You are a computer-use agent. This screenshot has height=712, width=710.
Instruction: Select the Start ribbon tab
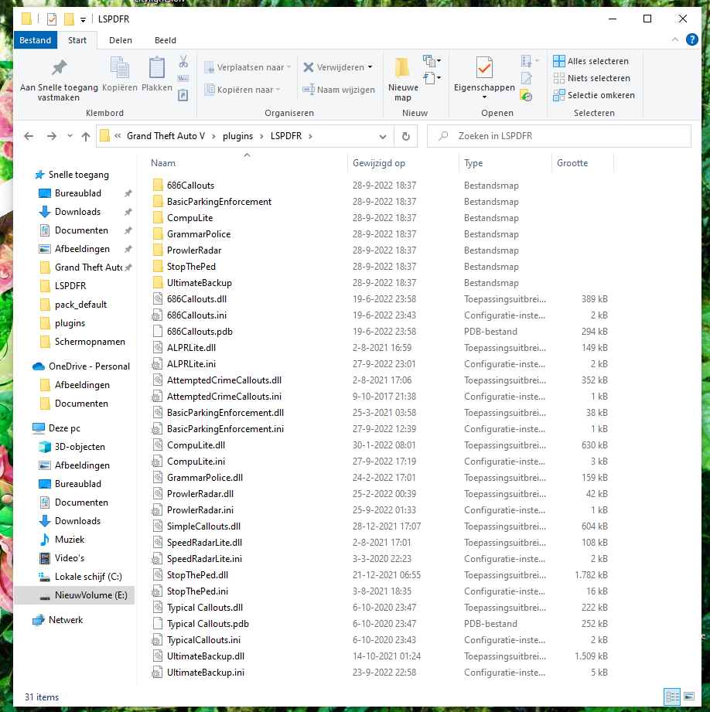[x=77, y=40]
